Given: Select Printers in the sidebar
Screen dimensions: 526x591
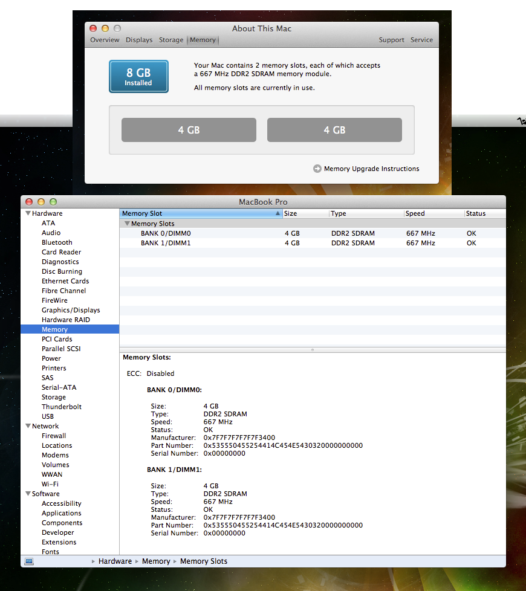Looking at the screenshot, I should [x=54, y=368].
